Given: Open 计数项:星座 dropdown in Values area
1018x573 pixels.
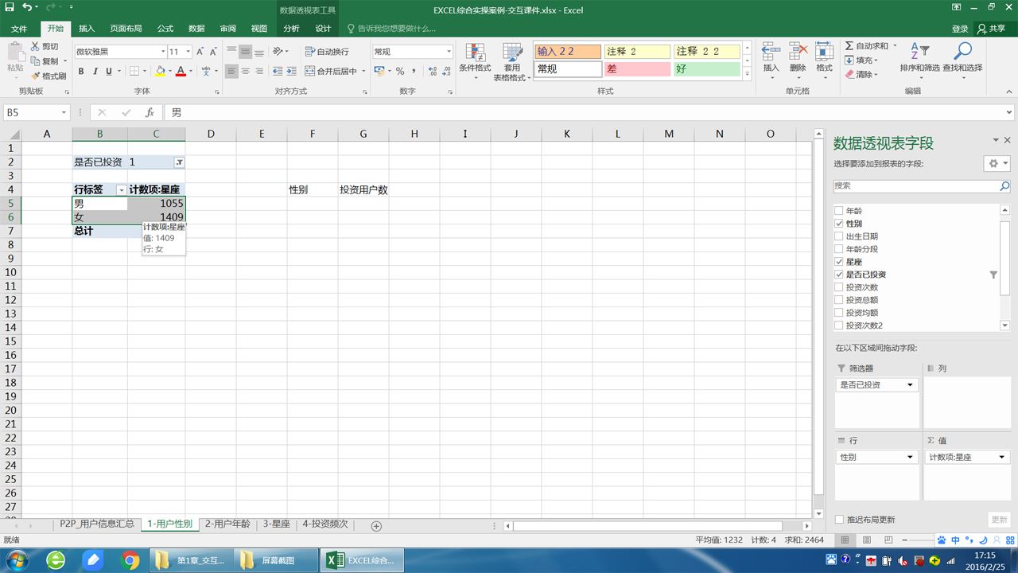Looking at the screenshot, I should coord(1000,457).
